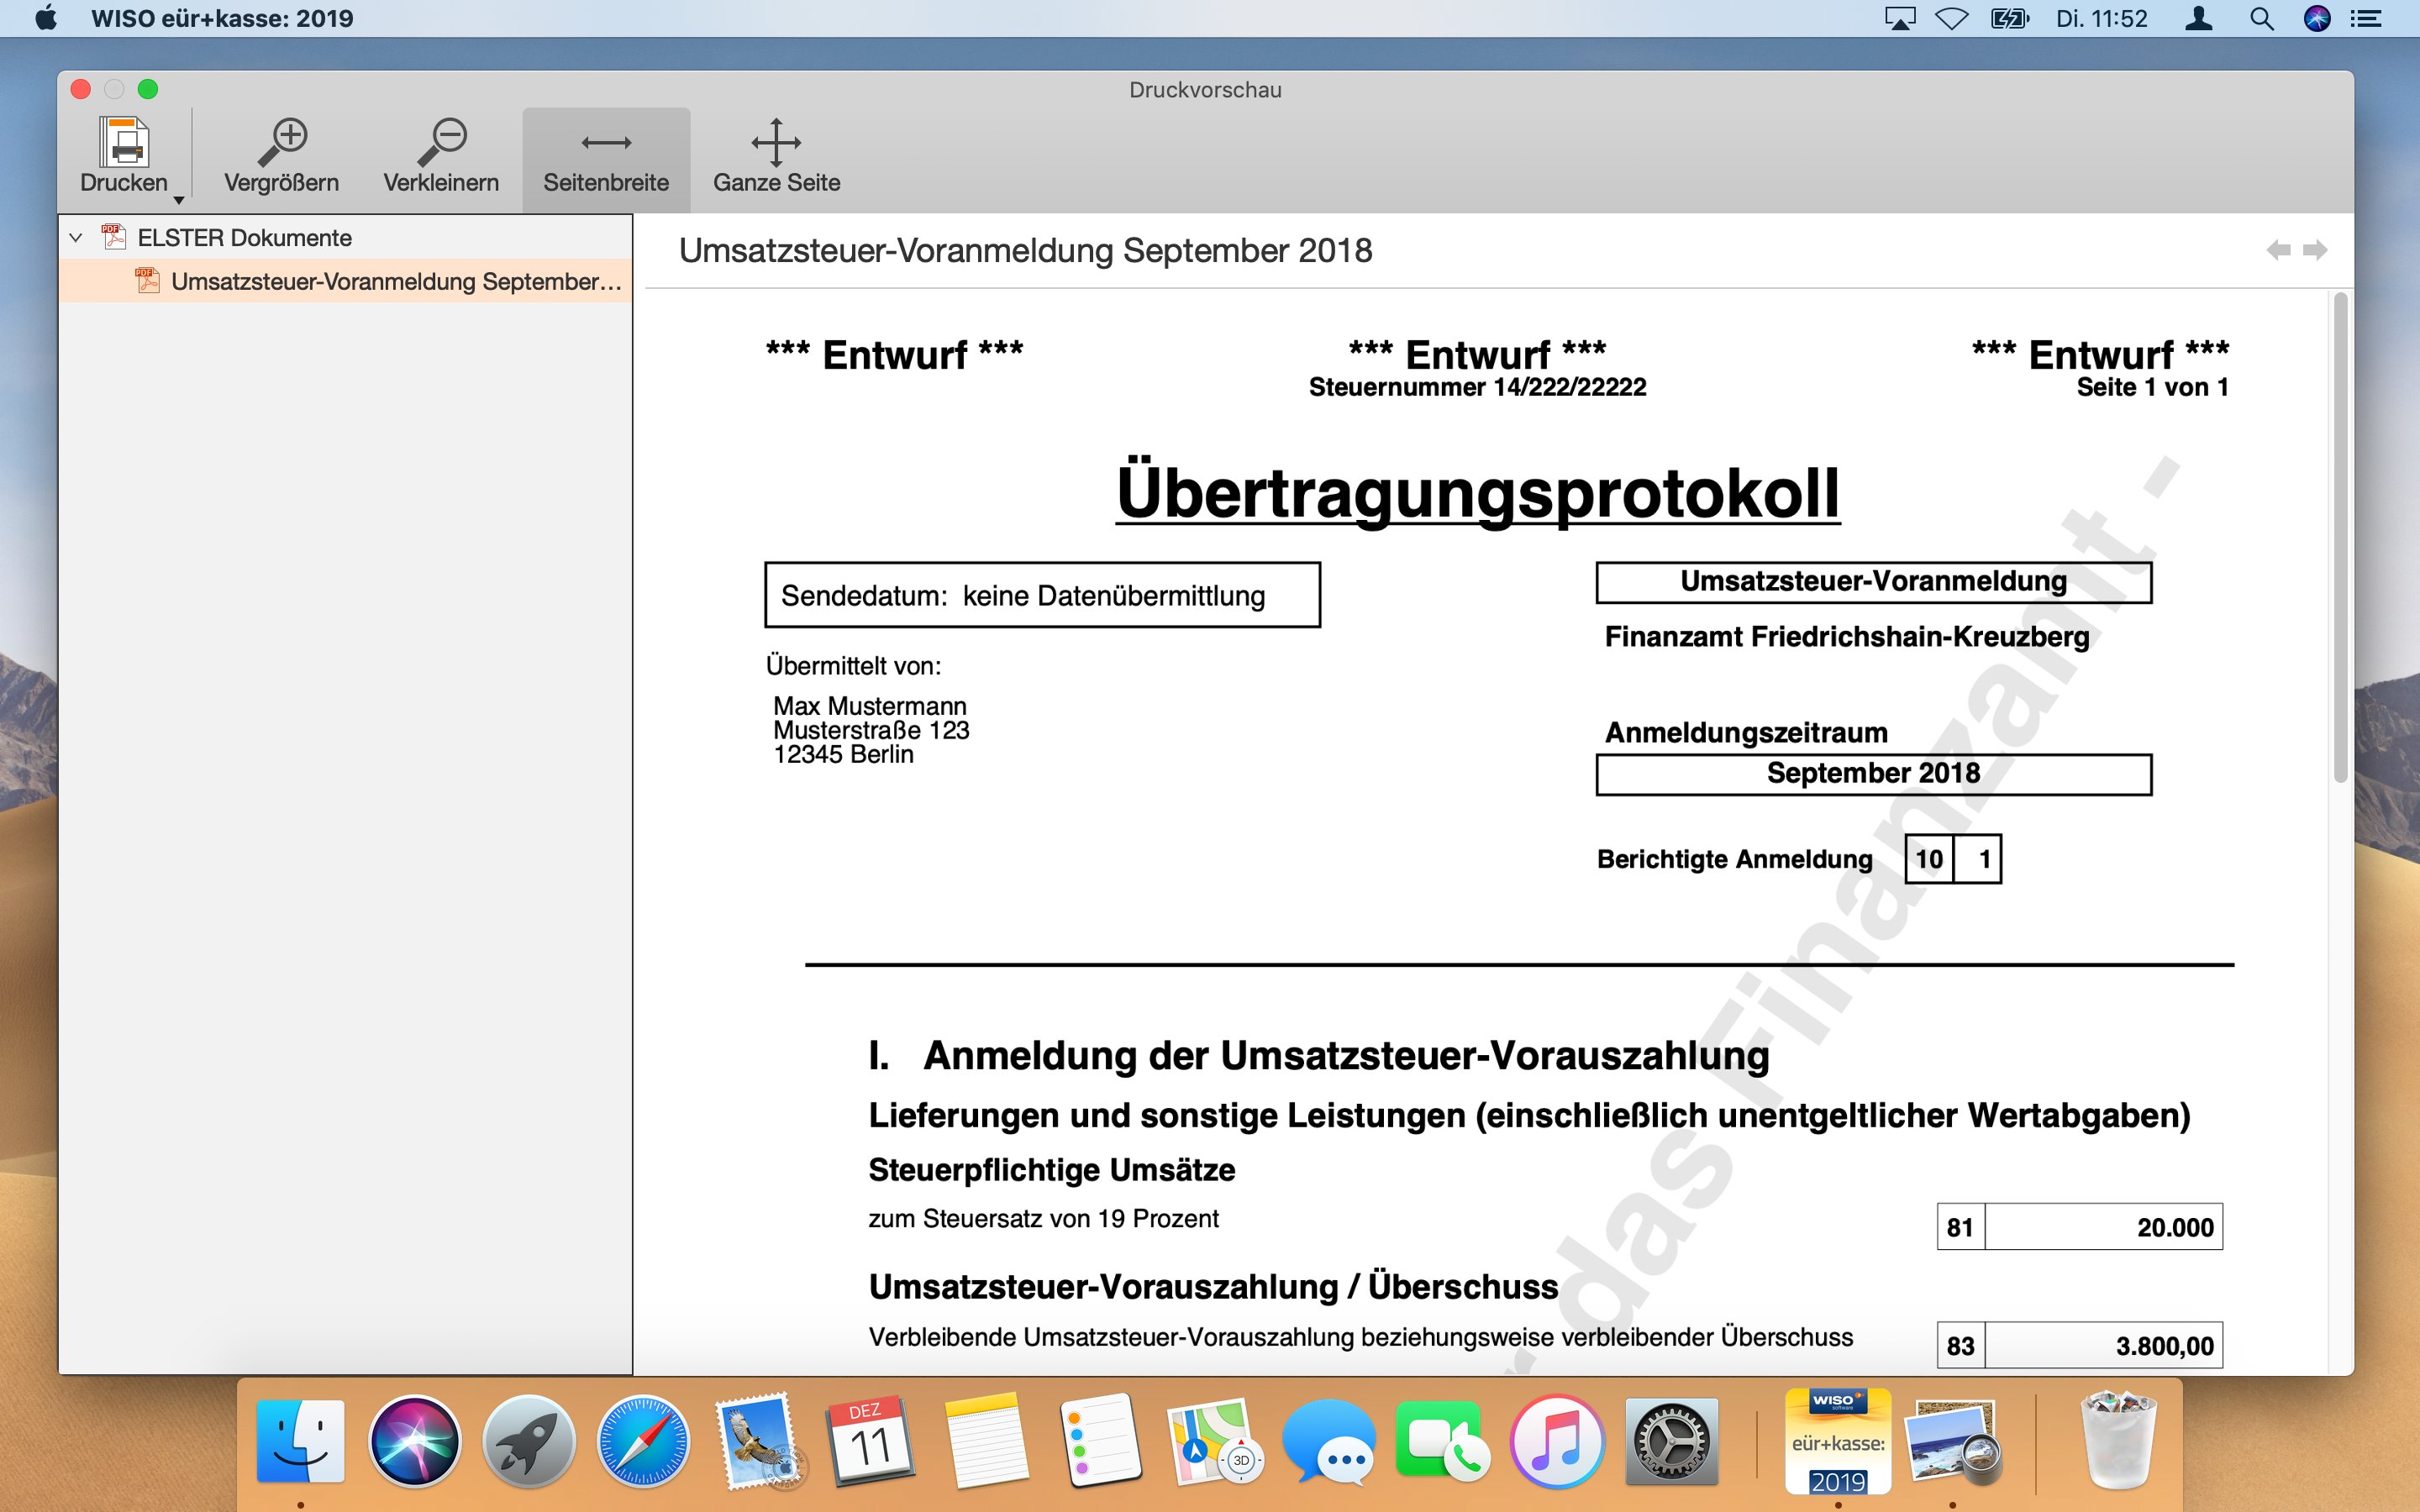Viewport: 2420px width, 1512px height.
Task: Open the WISO eür+kasse: 2019 menu
Action: [x=222, y=18]
